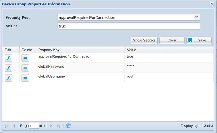Click the Edit column header
The height and width of the screenshot is (133, 217).
pos(11,50)
